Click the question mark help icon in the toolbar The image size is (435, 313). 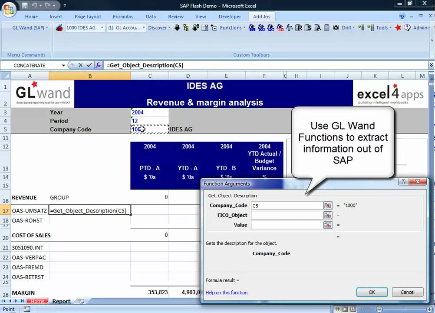coord(407,28)
